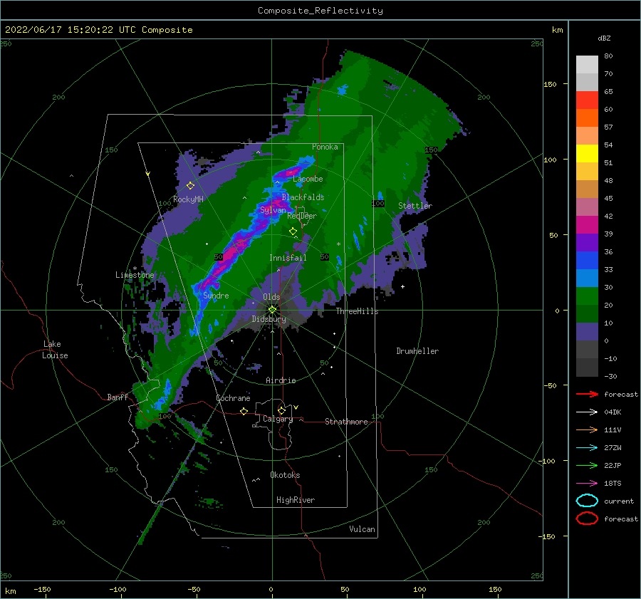The height and width of the screenshot is (599, 641).
Task: Click the Airdrie city label
Action: coord(281,380)
